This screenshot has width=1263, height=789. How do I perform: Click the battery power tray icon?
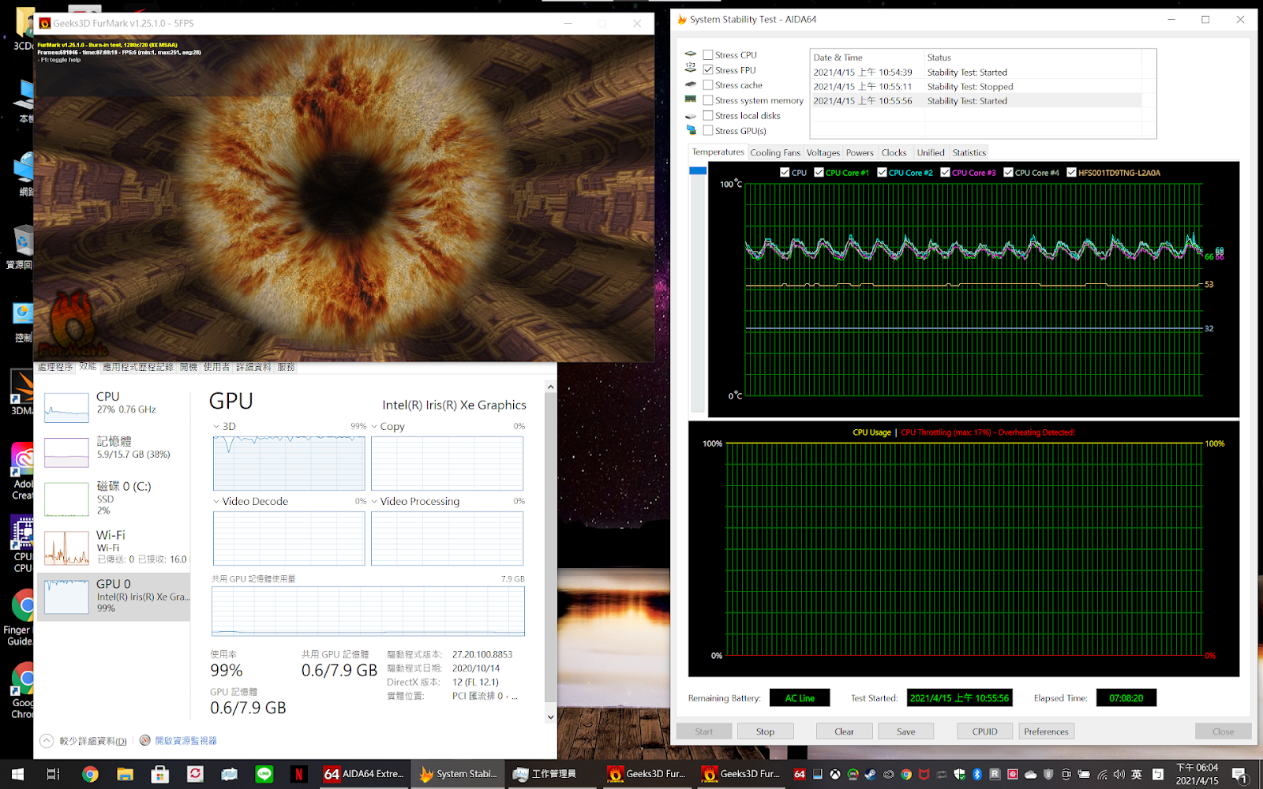(x=1084, y=774)
